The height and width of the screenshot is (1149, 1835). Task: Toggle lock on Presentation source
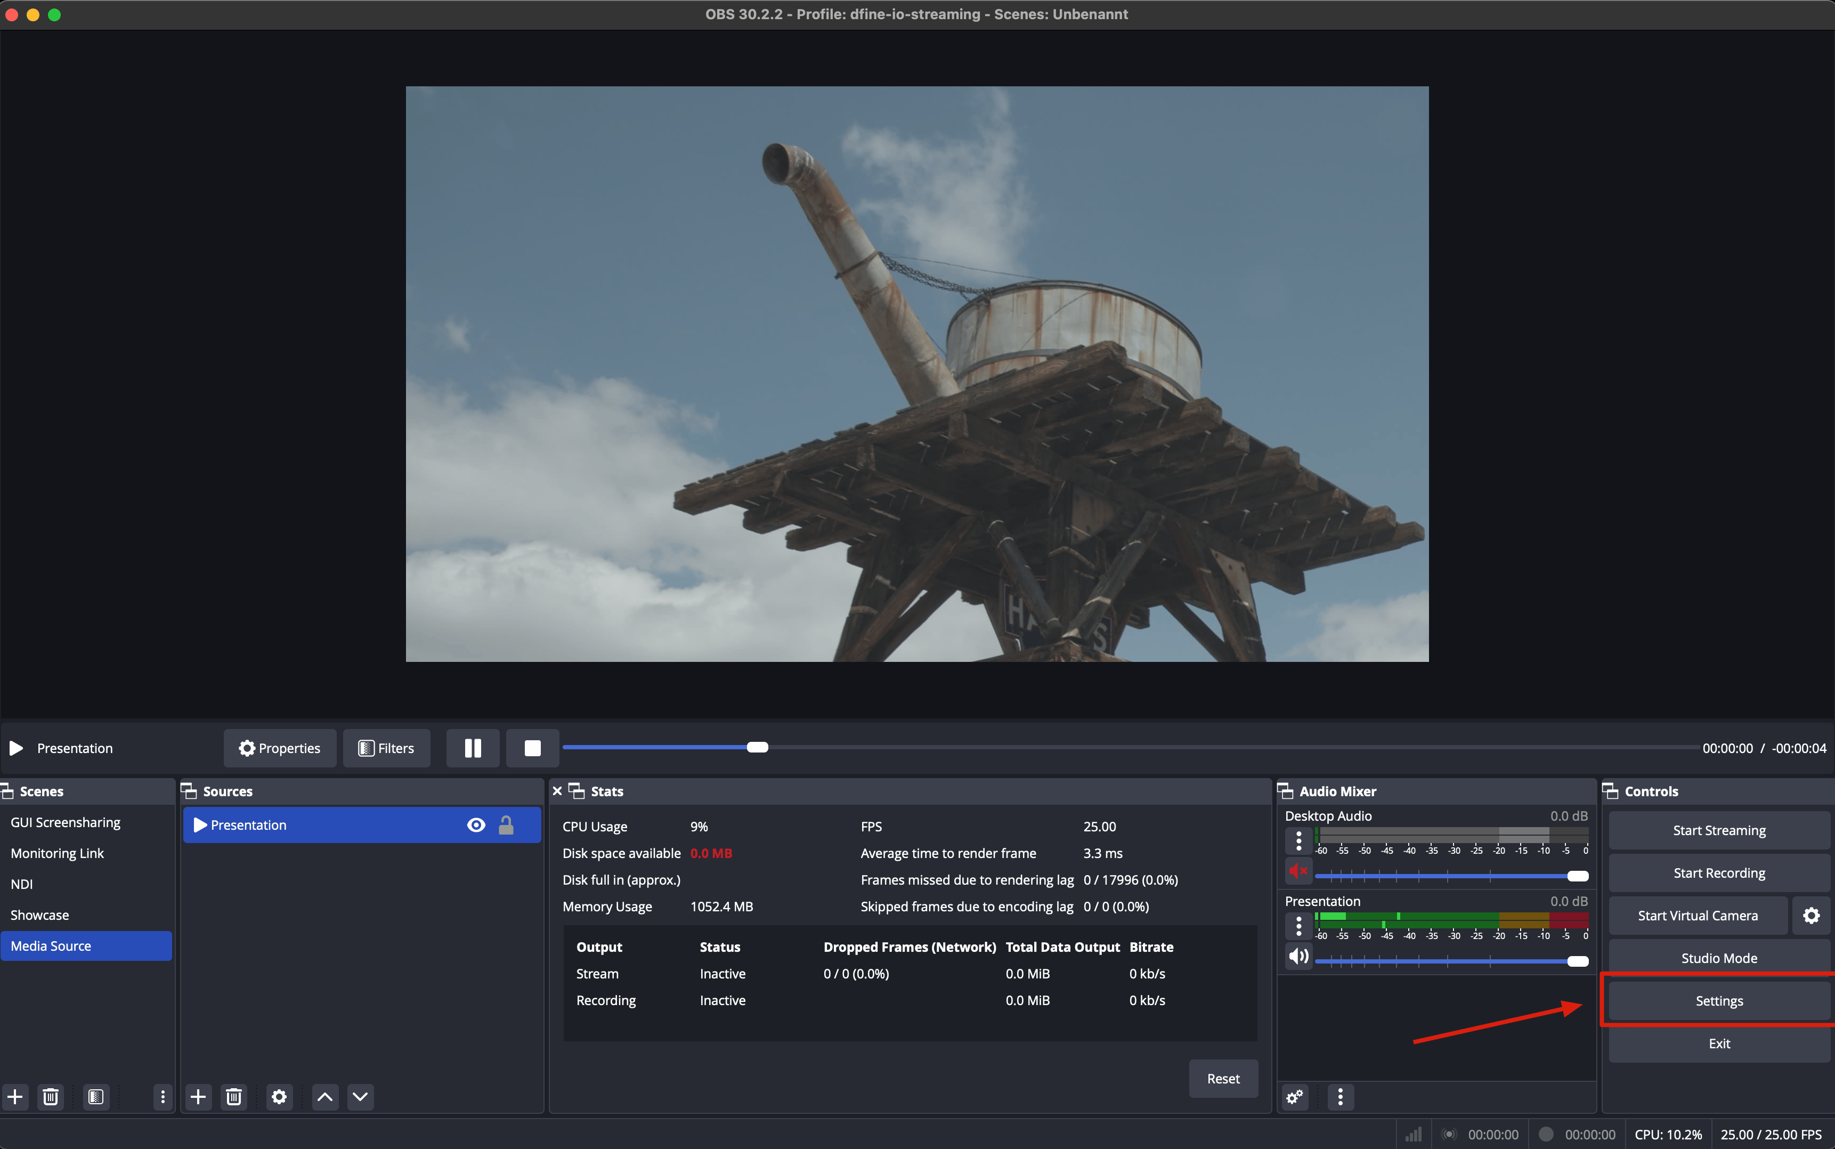pos(506,826)
